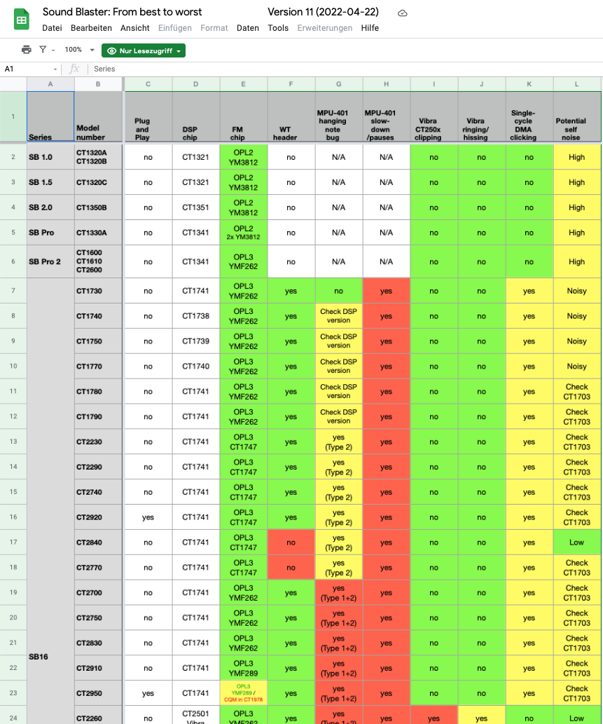Click the CT2501 Vibra DSP chip cell

tap(195, 715)
